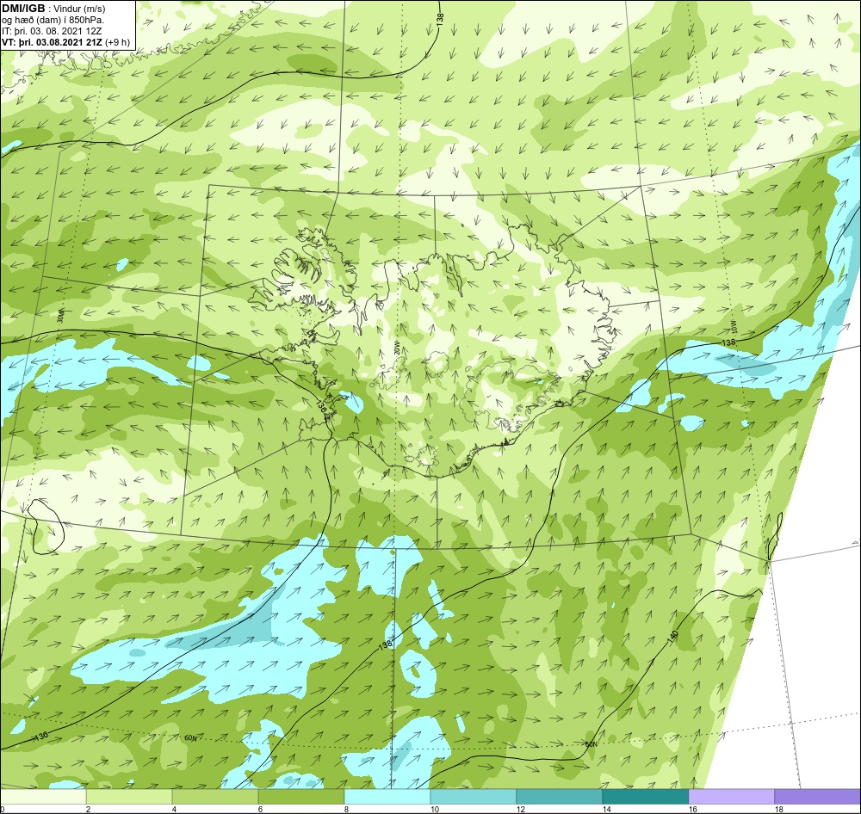Click the 16–18 m/s light purple swatch
861x814 pixels.
[x=731, y=796]
